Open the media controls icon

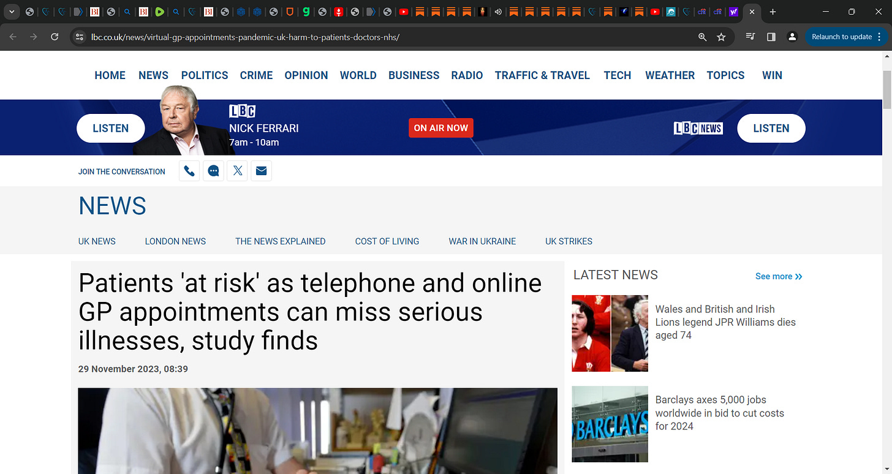tap(750, 37)
